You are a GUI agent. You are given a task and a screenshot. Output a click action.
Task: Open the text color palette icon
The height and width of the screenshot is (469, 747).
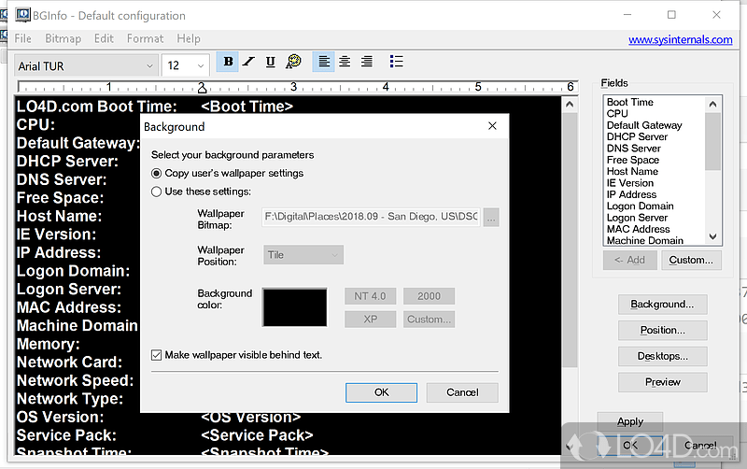coord(293,62)
